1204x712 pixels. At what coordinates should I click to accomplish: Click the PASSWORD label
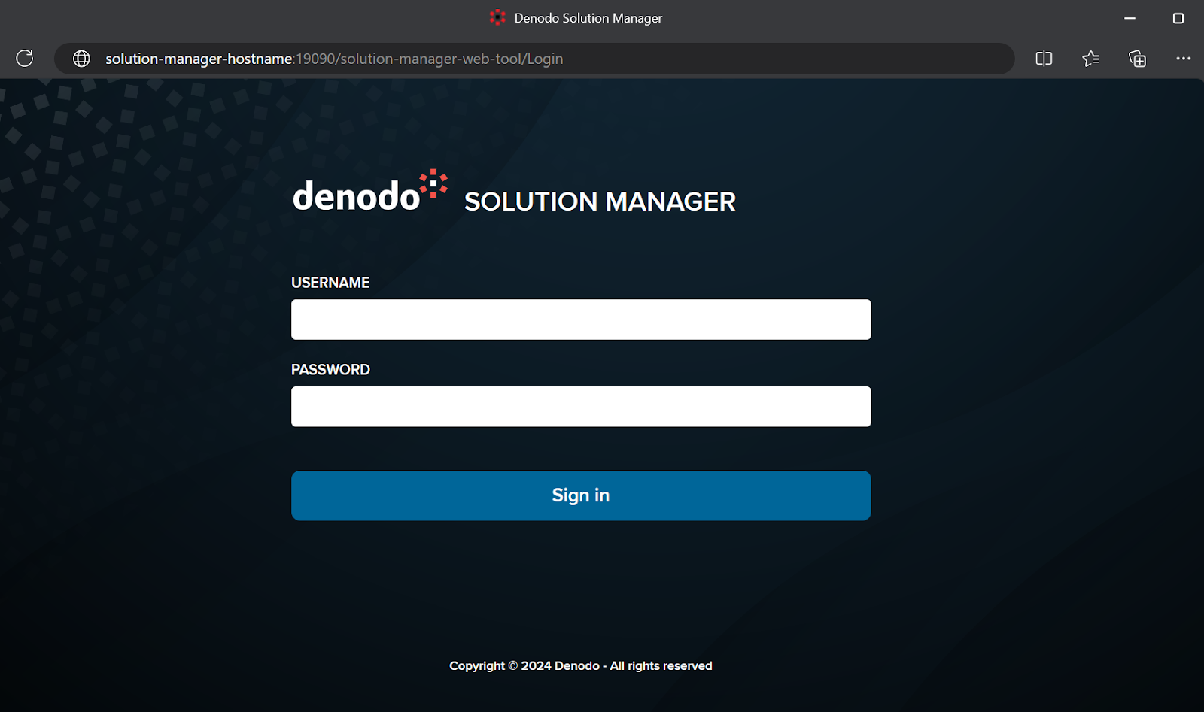pyautogui.click(x=330, y=370)
